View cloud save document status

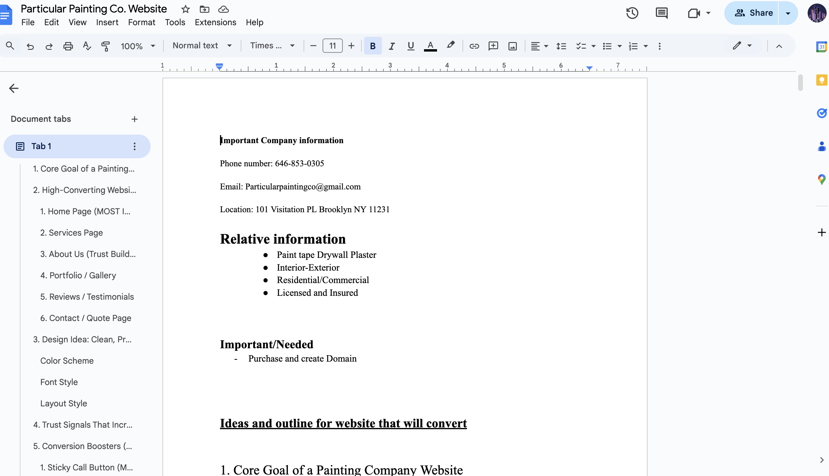pyautogui.click(x=223, y=9)
